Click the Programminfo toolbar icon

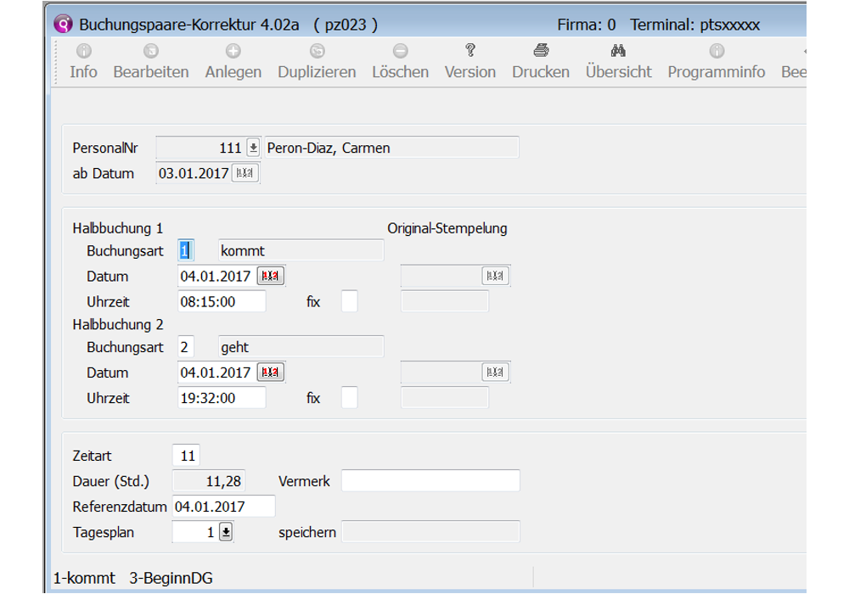[716, 52]
